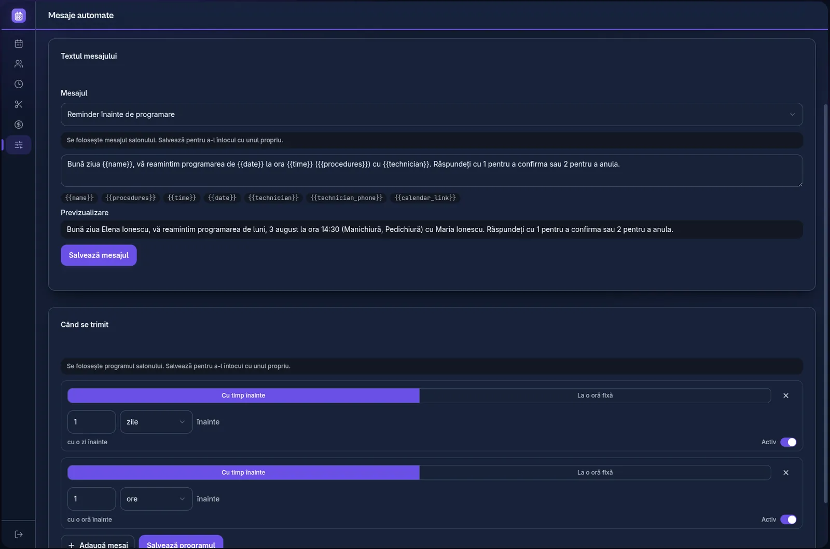Click the 'Previzualizare' label

(85, 213)
